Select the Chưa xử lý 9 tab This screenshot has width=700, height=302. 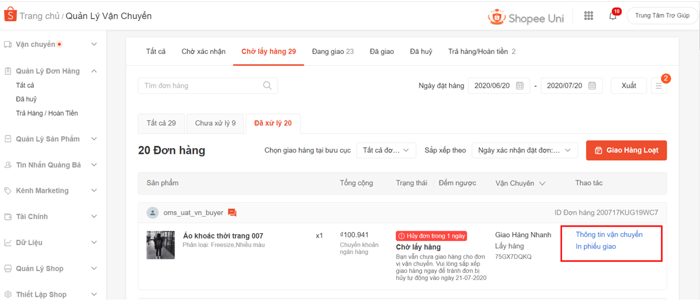215,123
